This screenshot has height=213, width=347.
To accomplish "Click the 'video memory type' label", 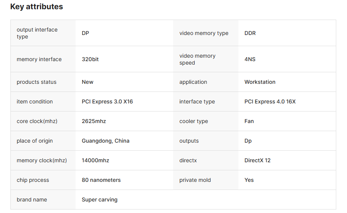I will (x=204, y=33).
